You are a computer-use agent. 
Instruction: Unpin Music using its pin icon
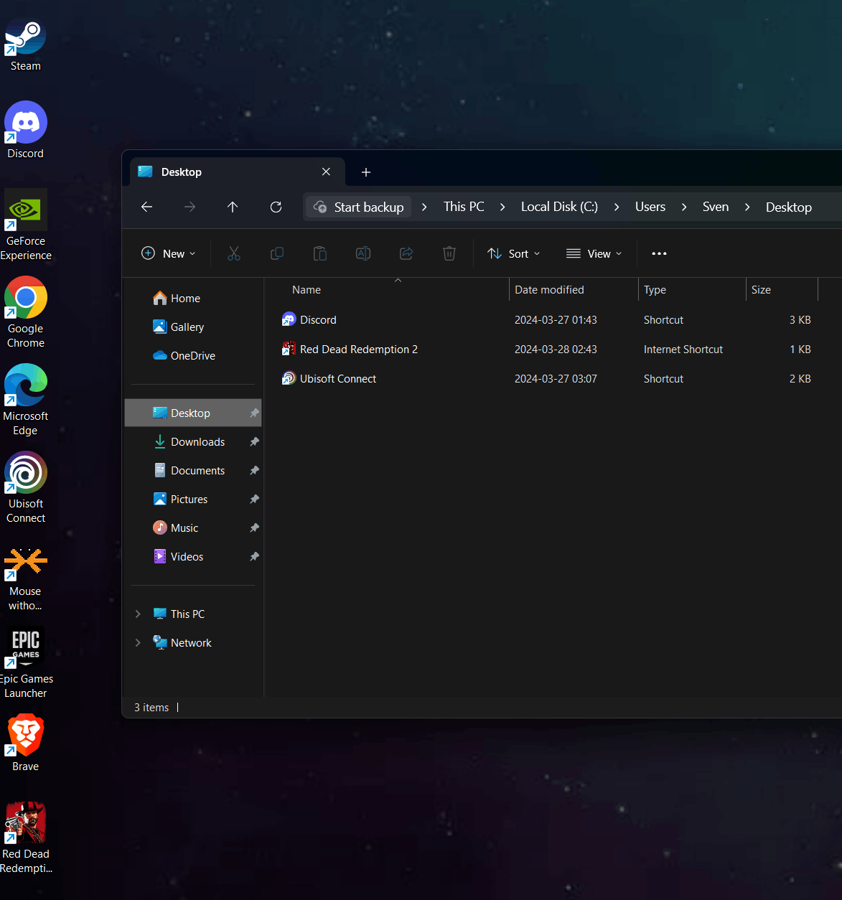coord(254,528)
